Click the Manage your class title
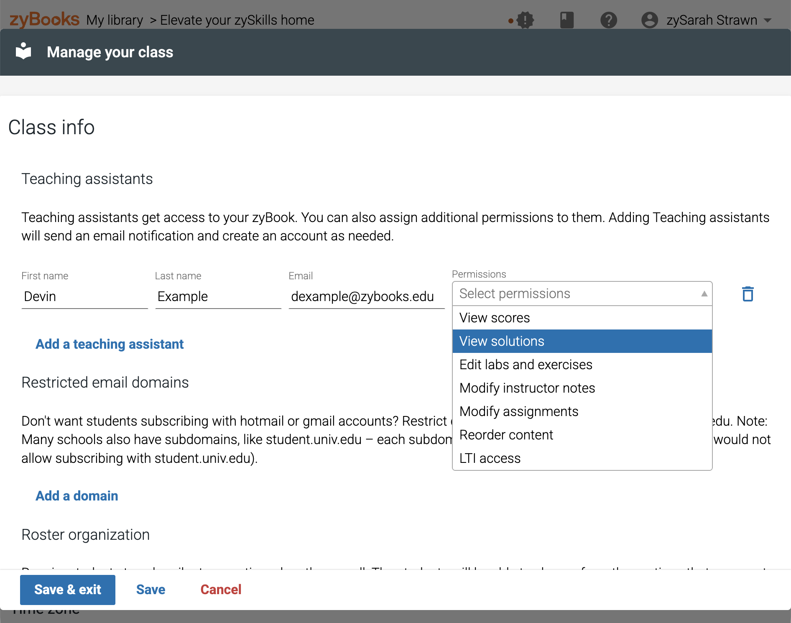Viewport: 791px width, 623px height. 110,52
